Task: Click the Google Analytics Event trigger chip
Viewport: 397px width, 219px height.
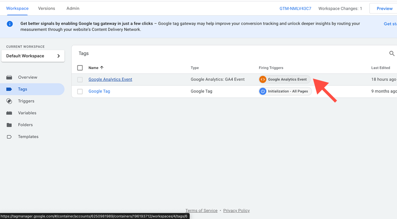Action: tap(285, 79)
